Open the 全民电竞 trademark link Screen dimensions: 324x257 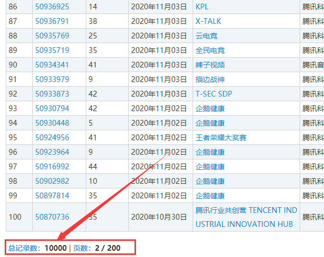point(210,50)
